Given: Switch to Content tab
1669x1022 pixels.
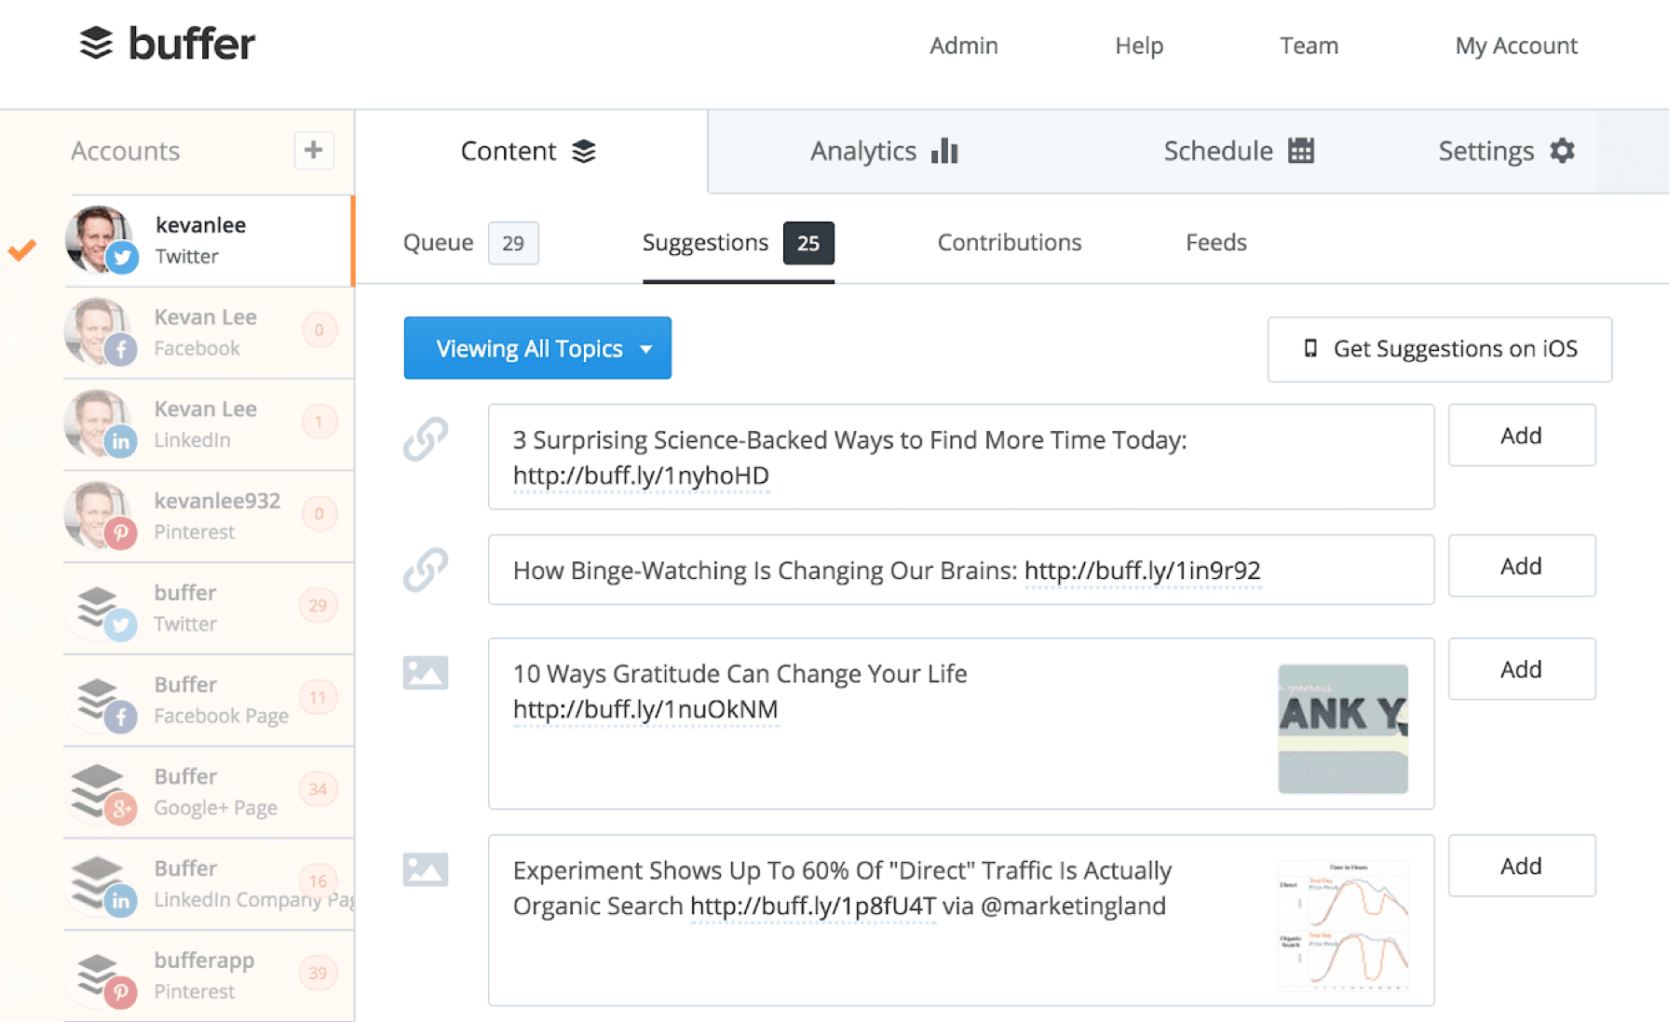Looking at the screenshot, I should [529, 151].
